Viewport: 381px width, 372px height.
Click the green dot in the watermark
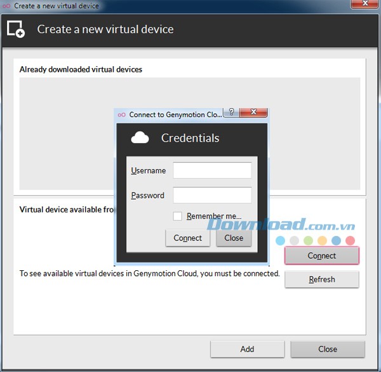pyautogui.click(x=308, y=241)
